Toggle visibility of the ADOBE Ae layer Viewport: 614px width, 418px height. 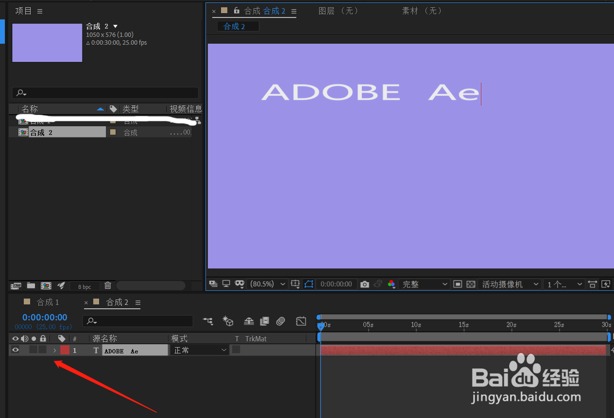coord(15,350)
